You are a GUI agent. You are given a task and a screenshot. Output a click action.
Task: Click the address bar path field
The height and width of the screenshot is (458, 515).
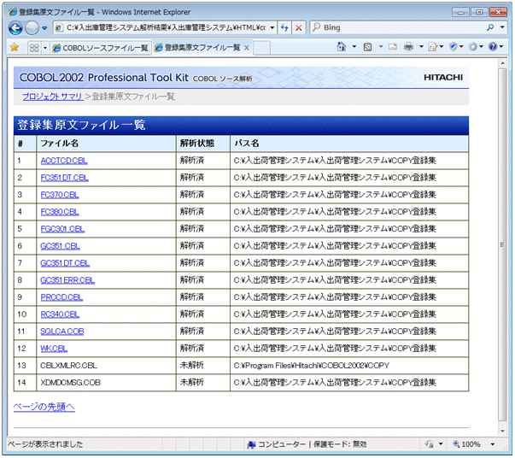tap(166, 27)
